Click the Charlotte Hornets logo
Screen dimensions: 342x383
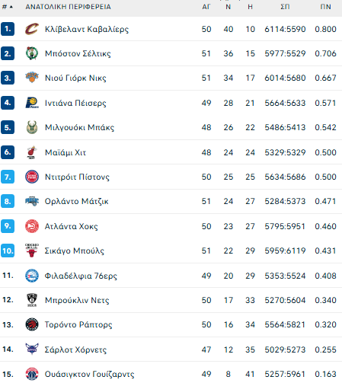32,349
